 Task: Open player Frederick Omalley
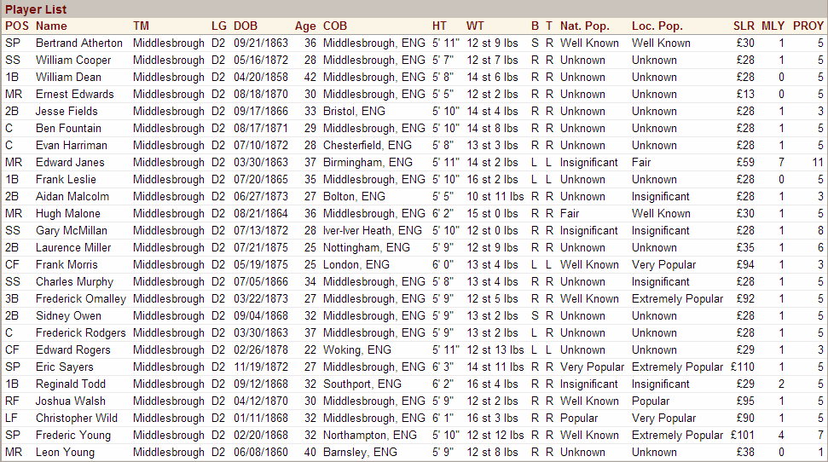(81, 298)
